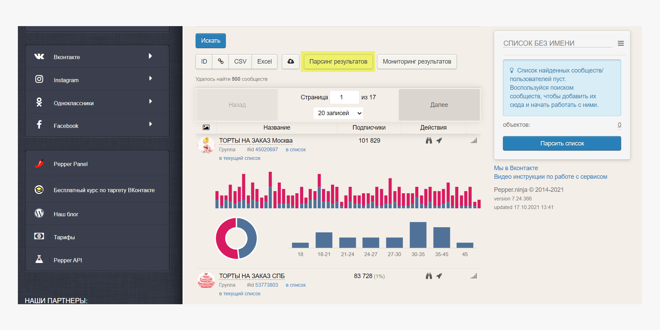
Task: Toggle statistics bars icon for ТОРТЫ НА ЗАКАЗ Москва
Action: coord(474,141)
